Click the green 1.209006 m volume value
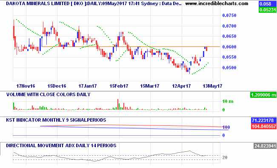This screenshot has width=277, height=168. [263, 95]
